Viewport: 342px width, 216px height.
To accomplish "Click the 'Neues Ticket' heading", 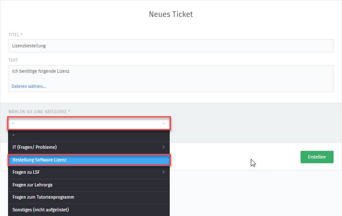I will pyautogui.click(x=171, y=14).
